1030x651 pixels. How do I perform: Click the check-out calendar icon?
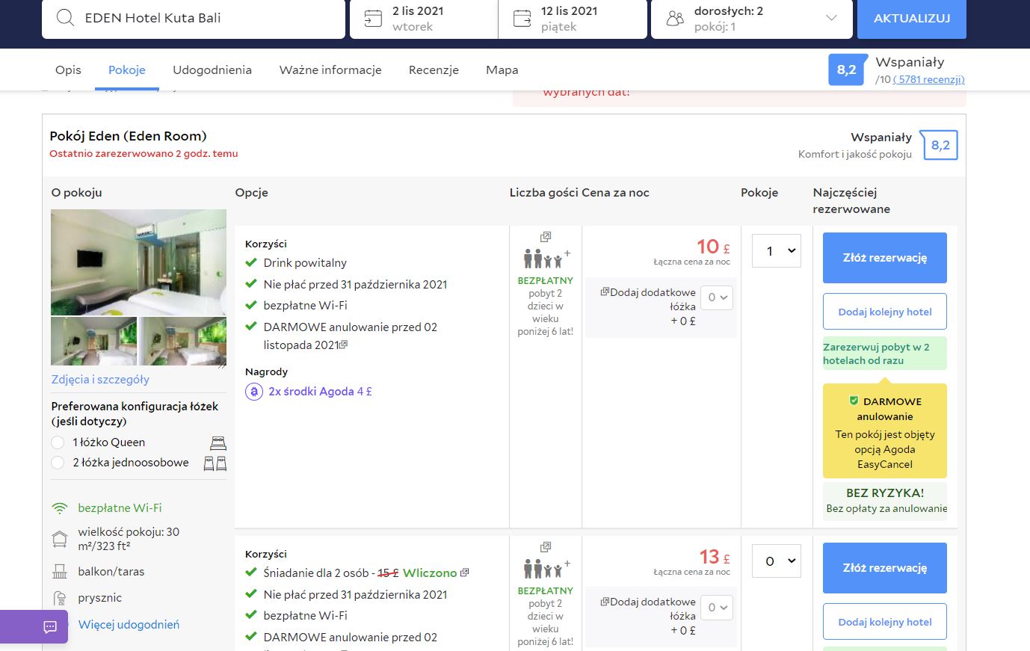click(x=522, y=19)
